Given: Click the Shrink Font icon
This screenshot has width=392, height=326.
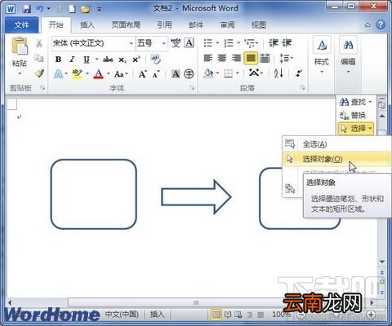Looking at the screenshot, I should (156, 74).
